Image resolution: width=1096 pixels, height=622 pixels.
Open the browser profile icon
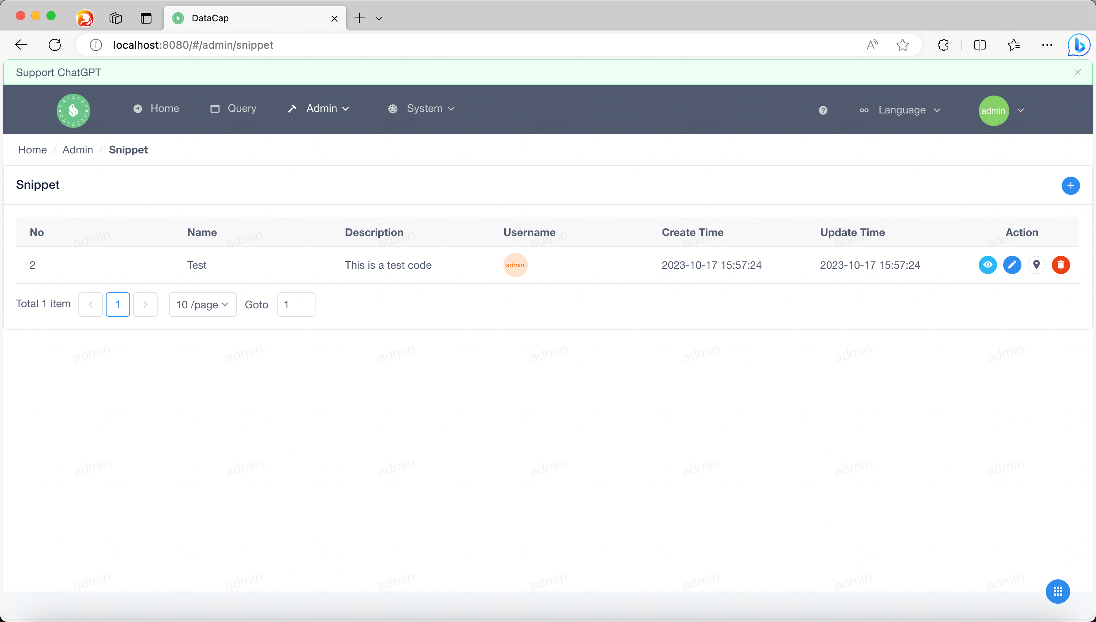85,18
